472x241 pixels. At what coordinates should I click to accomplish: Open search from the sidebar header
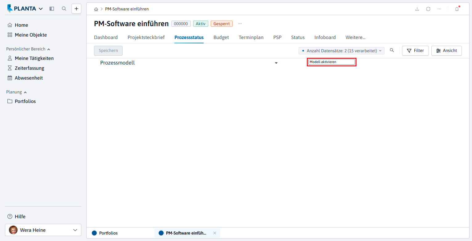click(64, 9)
